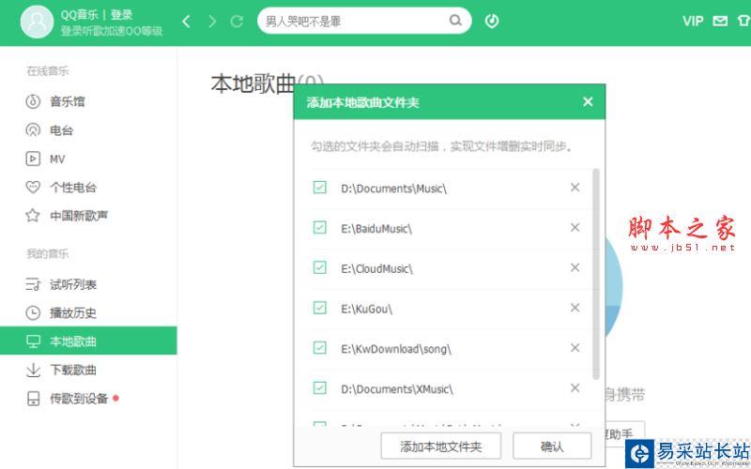Go forward with the right arrow

[x=212, y=21]
